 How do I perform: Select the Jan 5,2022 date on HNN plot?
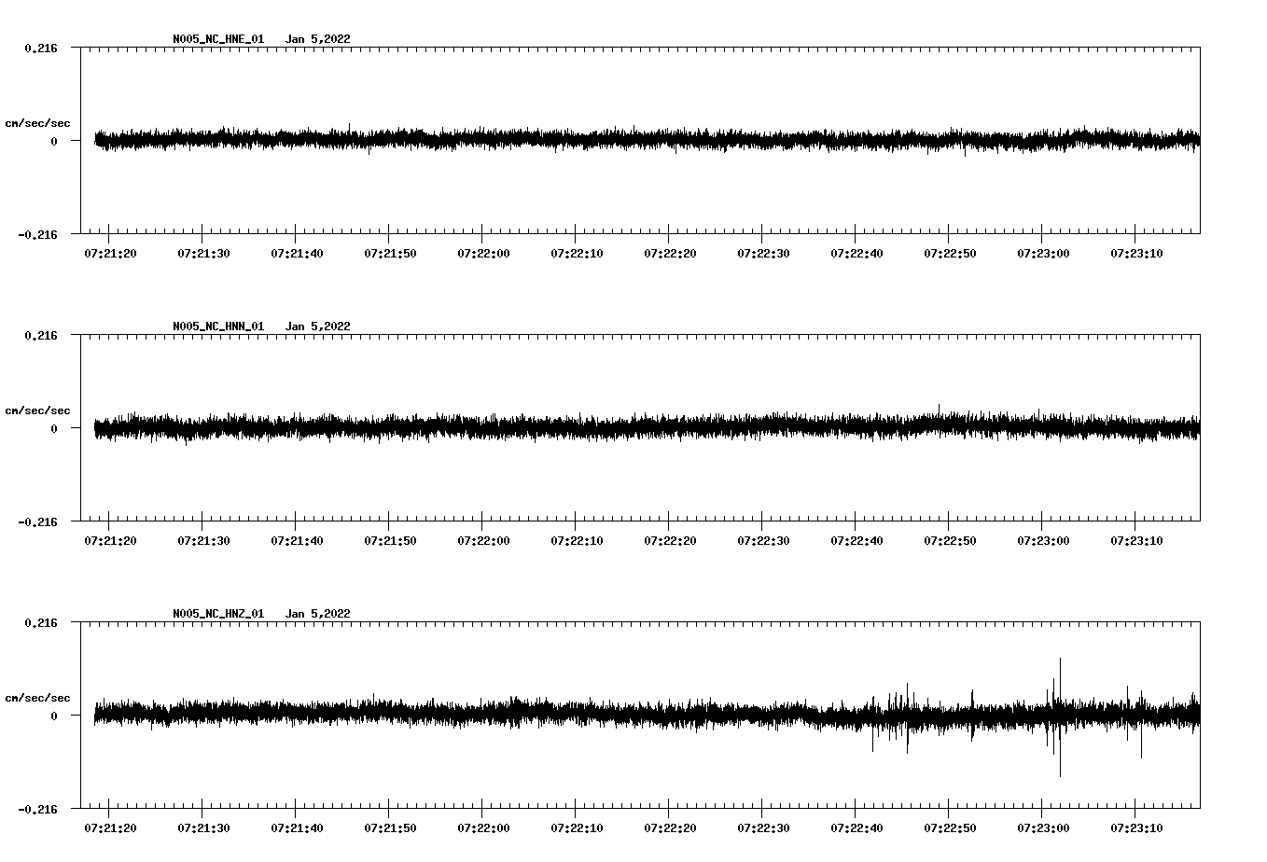318,327
